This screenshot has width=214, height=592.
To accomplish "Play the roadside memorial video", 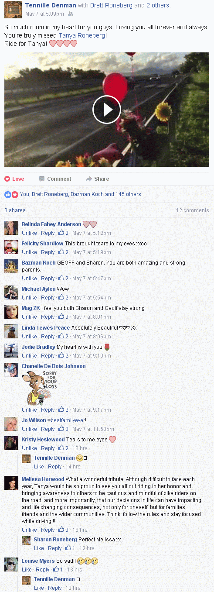I will click(107, 109).
